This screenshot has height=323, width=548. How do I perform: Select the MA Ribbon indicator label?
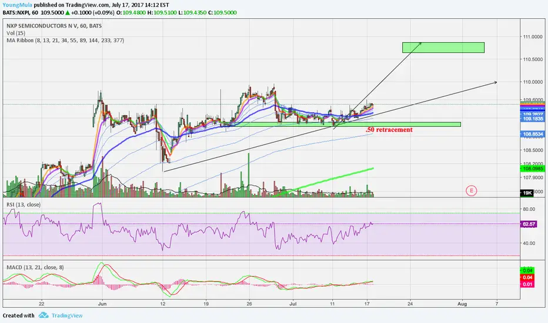click(x=65, y=41)
